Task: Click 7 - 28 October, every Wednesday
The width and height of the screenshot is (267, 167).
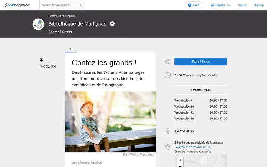Action: [x=196, y=75]
